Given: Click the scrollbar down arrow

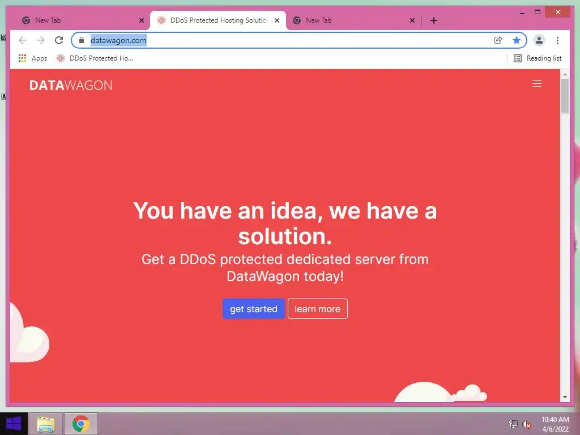Looking at the screenshot, I should coord(565,397).
